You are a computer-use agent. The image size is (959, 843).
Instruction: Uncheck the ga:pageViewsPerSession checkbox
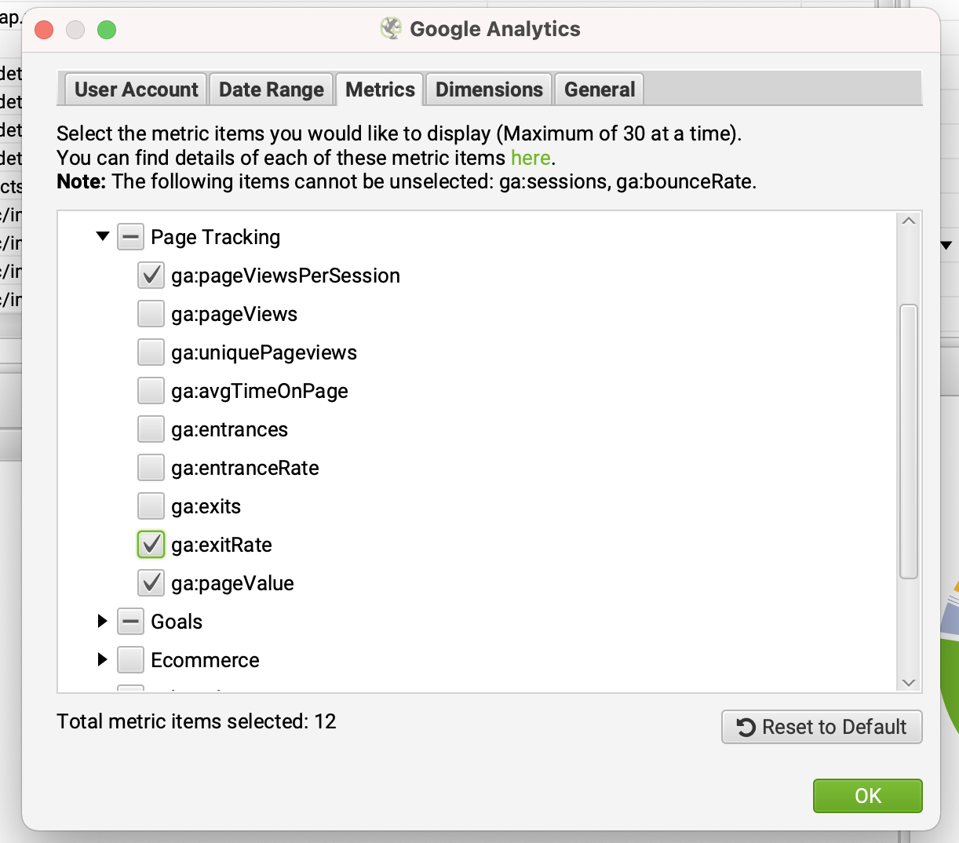[151, 276]
